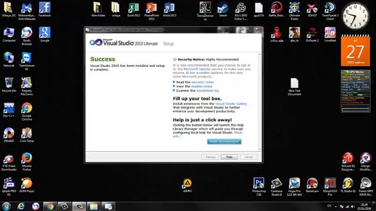Open Facebook desktop shortcut
The height and width of the screenshot is (211, 376).
click(45, 9)
